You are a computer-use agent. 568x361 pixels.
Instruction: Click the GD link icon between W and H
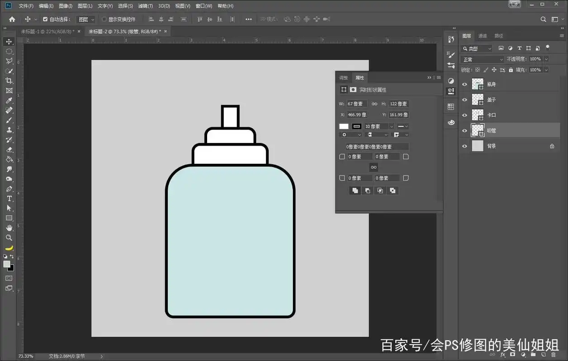click(x=374, y=104)
